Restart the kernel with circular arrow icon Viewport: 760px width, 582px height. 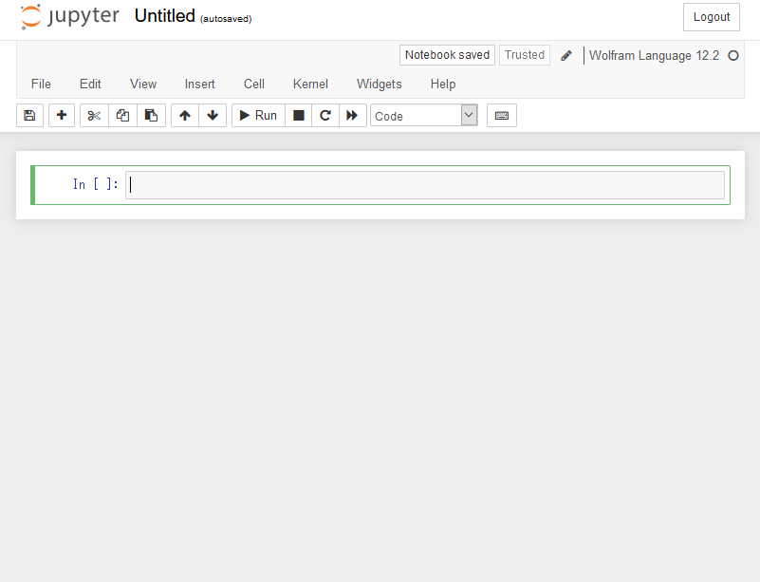pos(325,115)
